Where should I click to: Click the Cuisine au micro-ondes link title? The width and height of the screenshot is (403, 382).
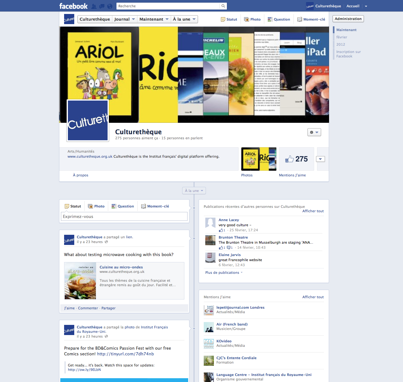(121, 267)
